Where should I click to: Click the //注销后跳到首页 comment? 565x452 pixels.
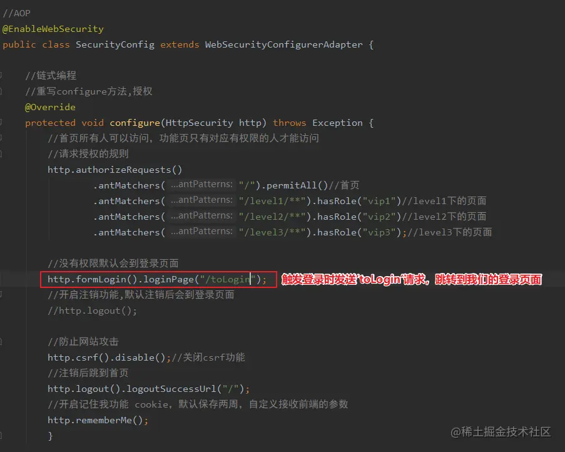88,373
